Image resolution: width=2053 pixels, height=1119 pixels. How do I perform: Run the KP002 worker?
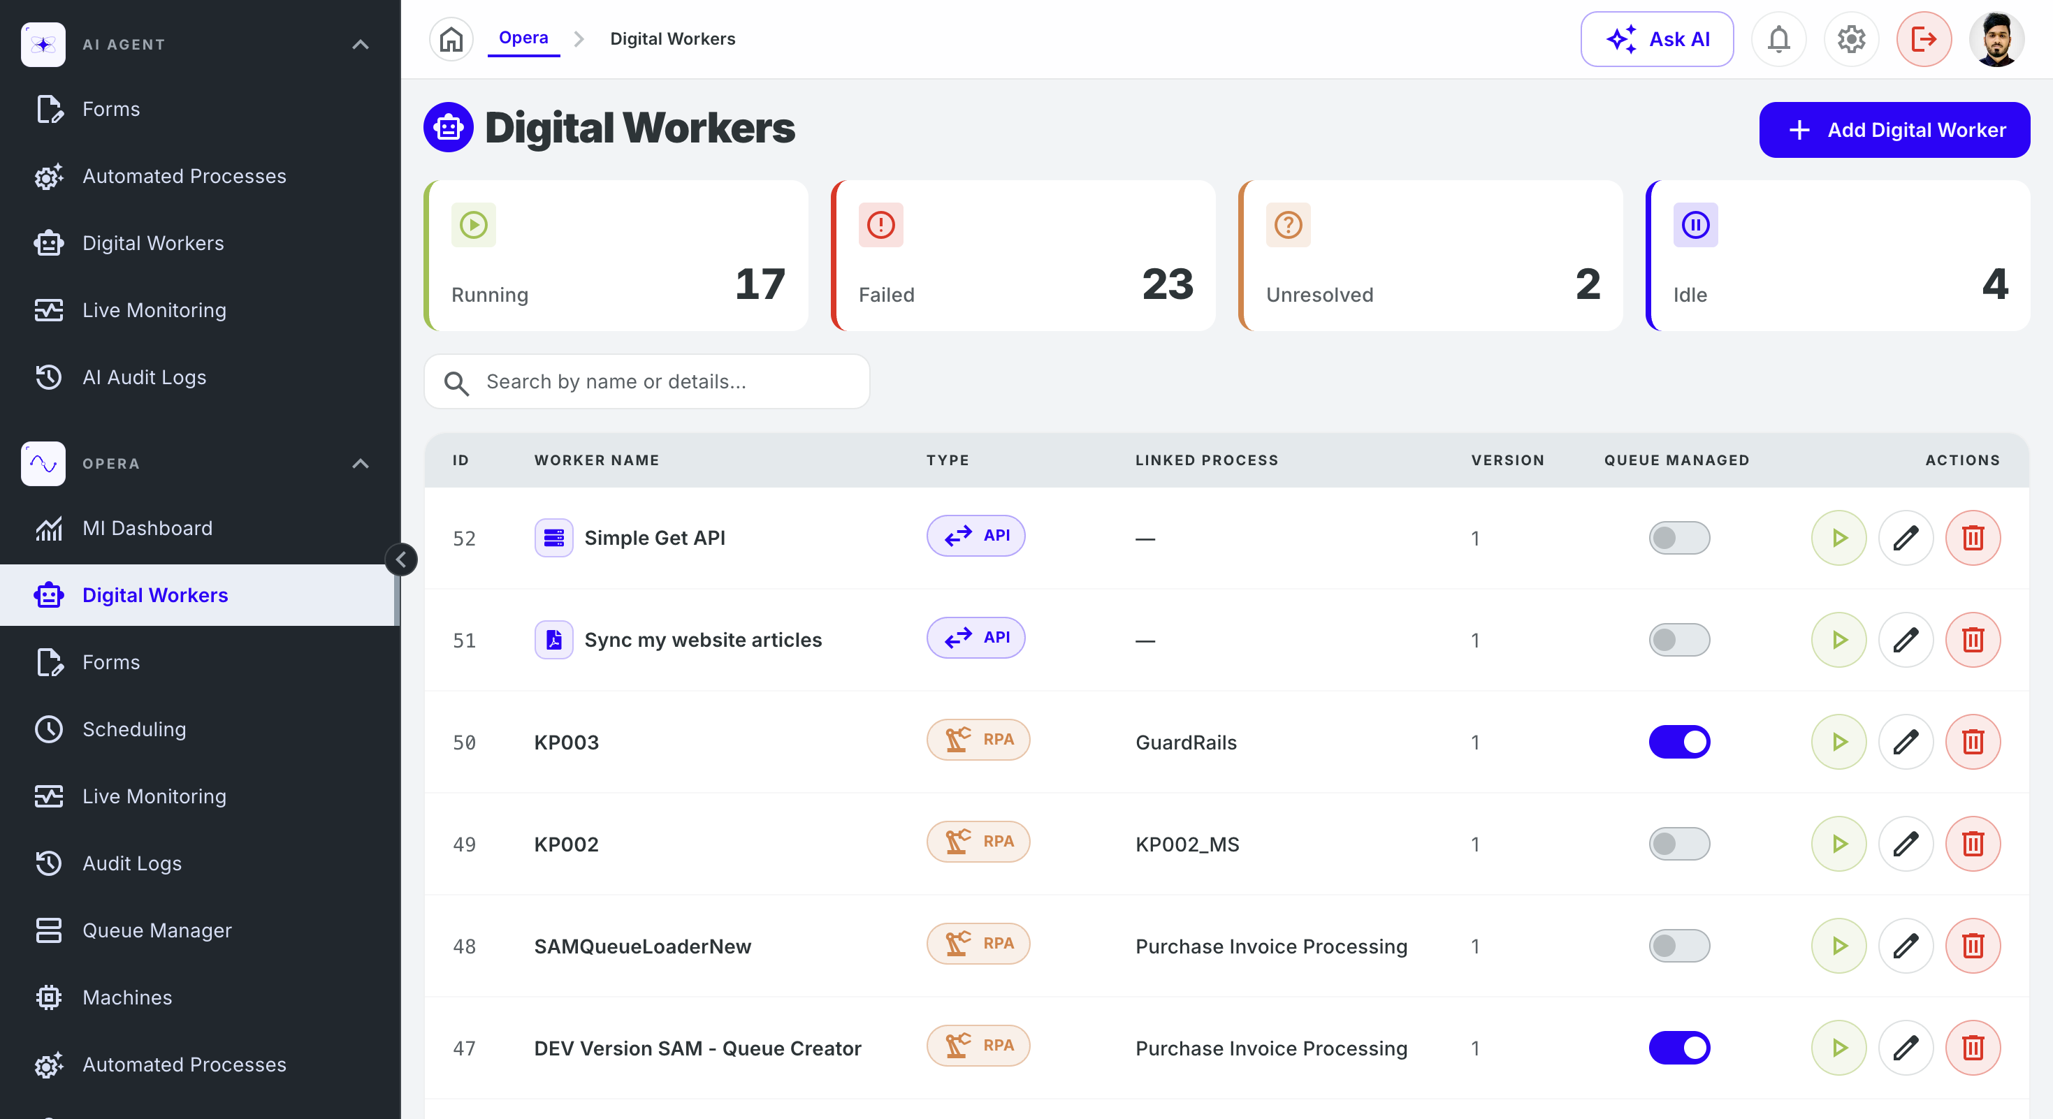(1838, 843)
